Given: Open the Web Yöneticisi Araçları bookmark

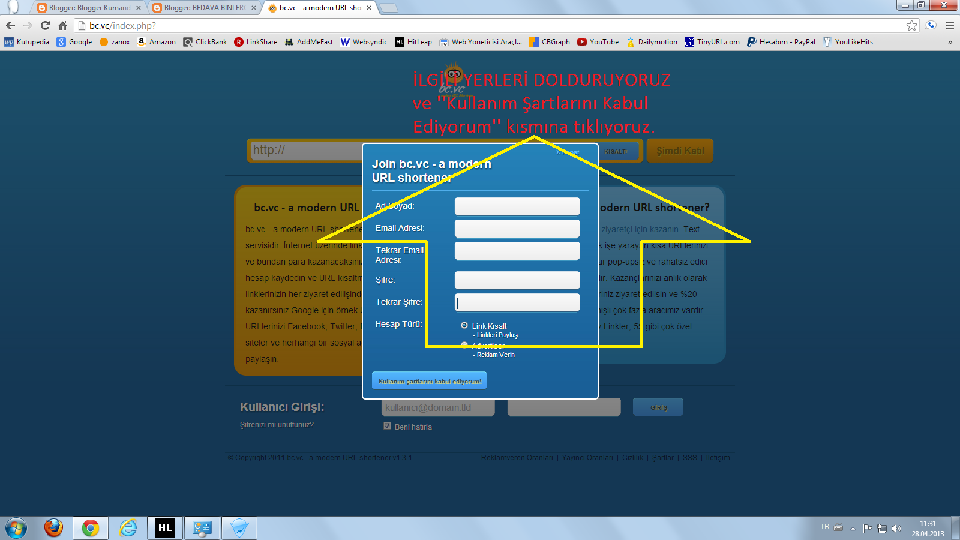Looking at the screenshot, I should (481, 42).
